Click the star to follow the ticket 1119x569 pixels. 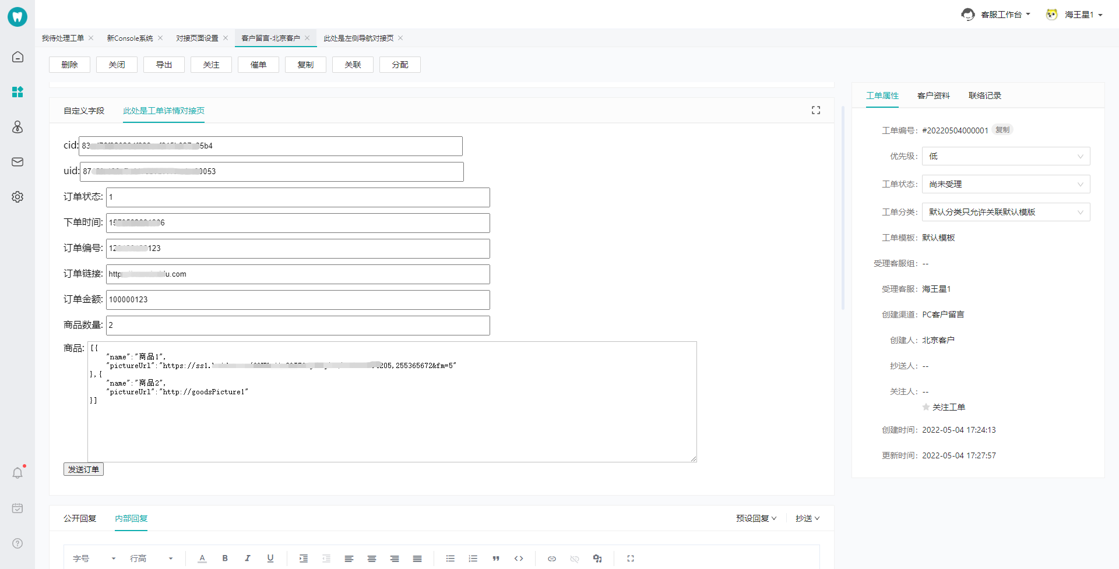coord(926,407)
